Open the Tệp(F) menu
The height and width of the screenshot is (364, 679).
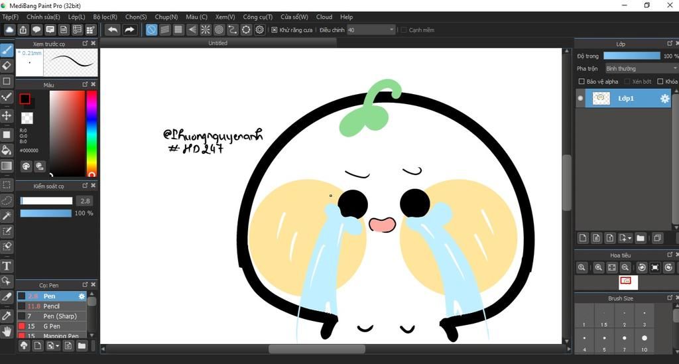tap(10, 17)
